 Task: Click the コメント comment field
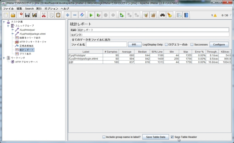pyautogui.click(x=156, y=35)
